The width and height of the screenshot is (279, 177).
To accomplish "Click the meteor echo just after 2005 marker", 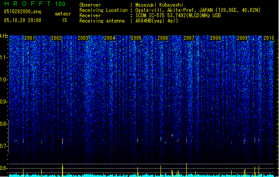I will click(138, 141).
